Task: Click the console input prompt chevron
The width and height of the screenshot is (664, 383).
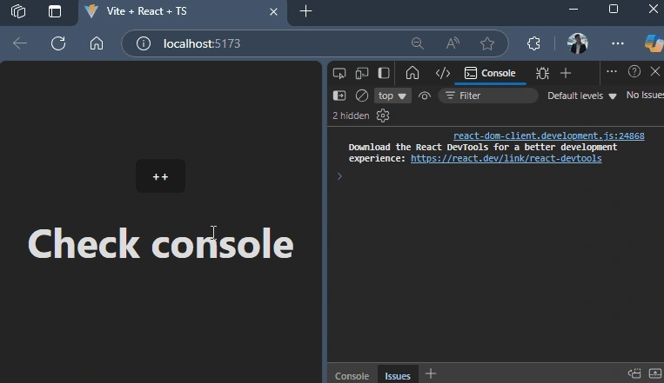Action: coord(339,175)
